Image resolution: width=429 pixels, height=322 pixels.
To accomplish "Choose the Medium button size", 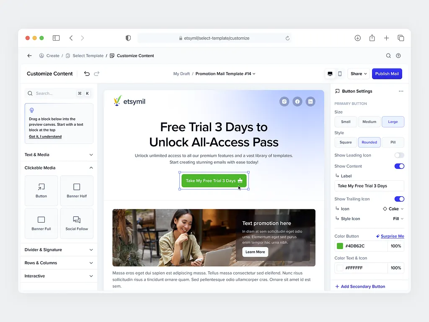I will click(369, 122).
